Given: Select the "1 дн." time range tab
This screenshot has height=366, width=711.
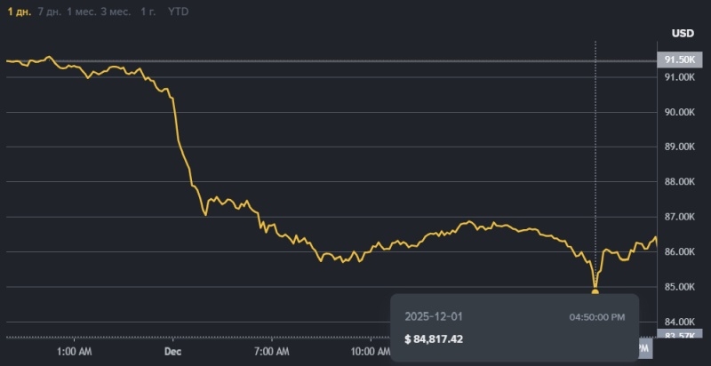Looking at the screenshot, I should tap(18, 12).
